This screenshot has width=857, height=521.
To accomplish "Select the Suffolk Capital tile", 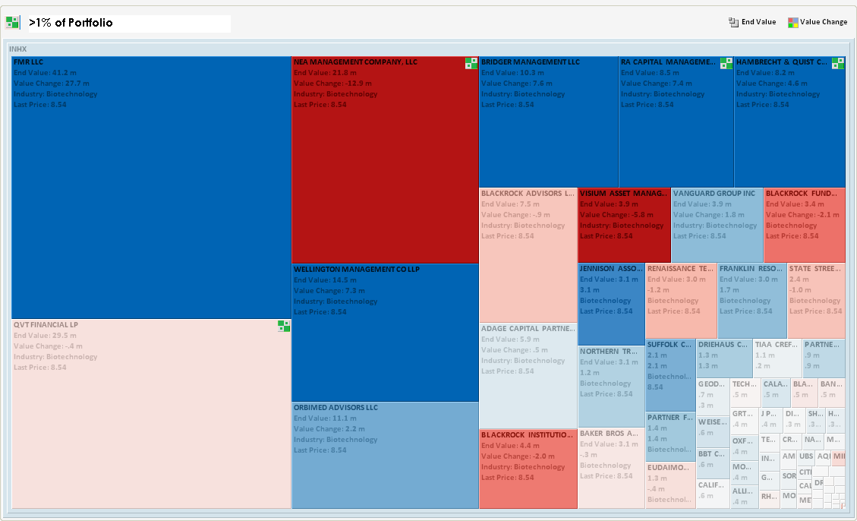I will point(670,376).
